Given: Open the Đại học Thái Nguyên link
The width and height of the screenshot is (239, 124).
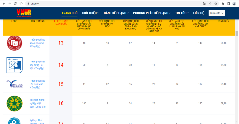Looking at the screenshot, I should (x=37, y=122).
